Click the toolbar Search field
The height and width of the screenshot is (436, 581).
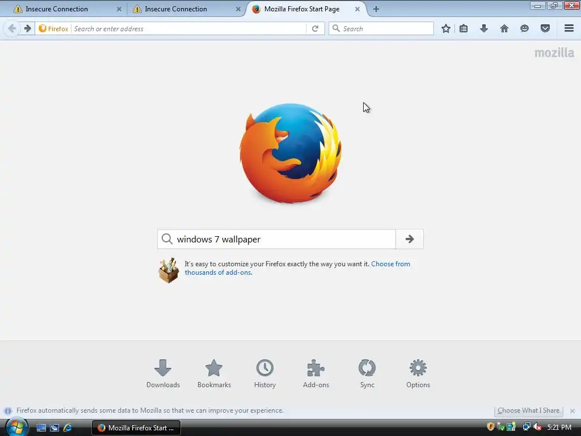(x=381, y=28)
